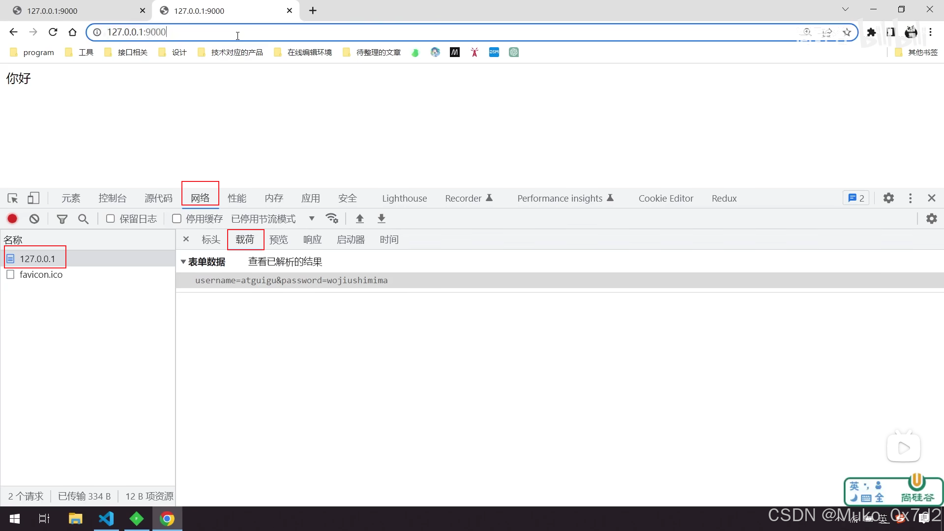
Task: View the 启动器 request tab
Action: click(351, 239)
